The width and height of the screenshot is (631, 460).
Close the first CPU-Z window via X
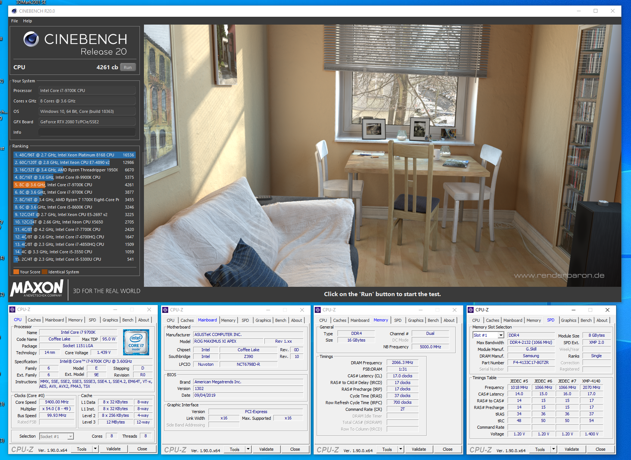pyautogui.click(x=149, y=310)
